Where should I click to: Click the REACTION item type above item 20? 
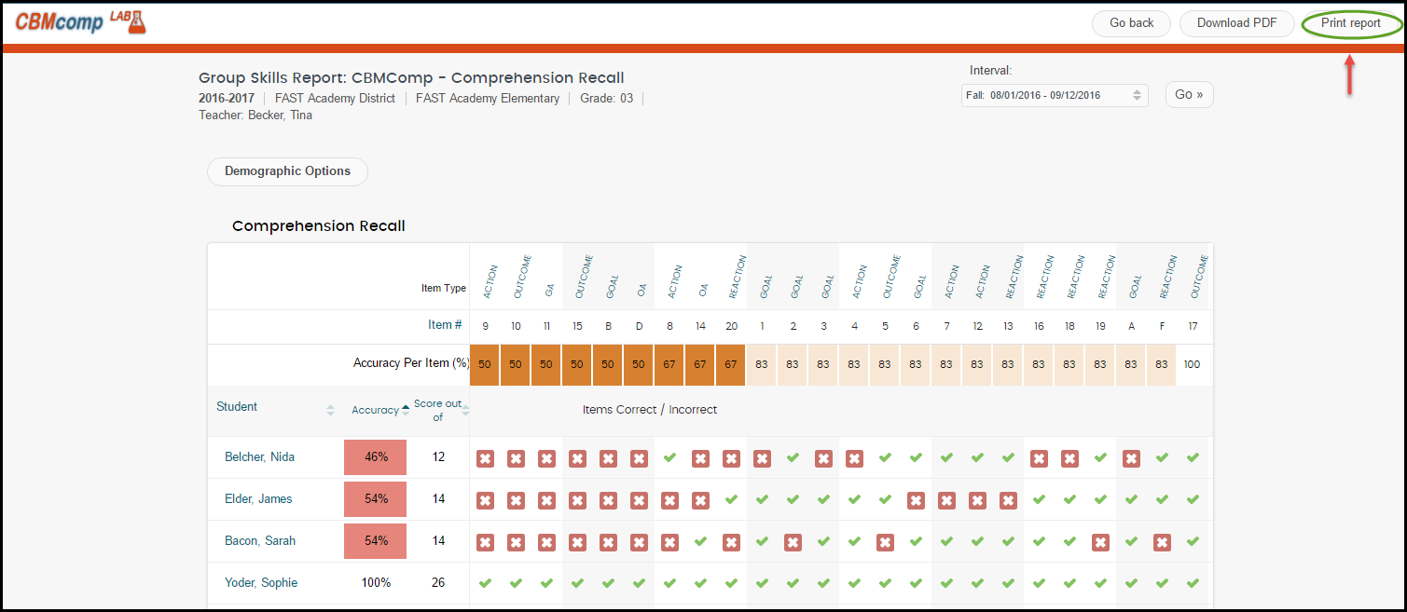point(737,277)
